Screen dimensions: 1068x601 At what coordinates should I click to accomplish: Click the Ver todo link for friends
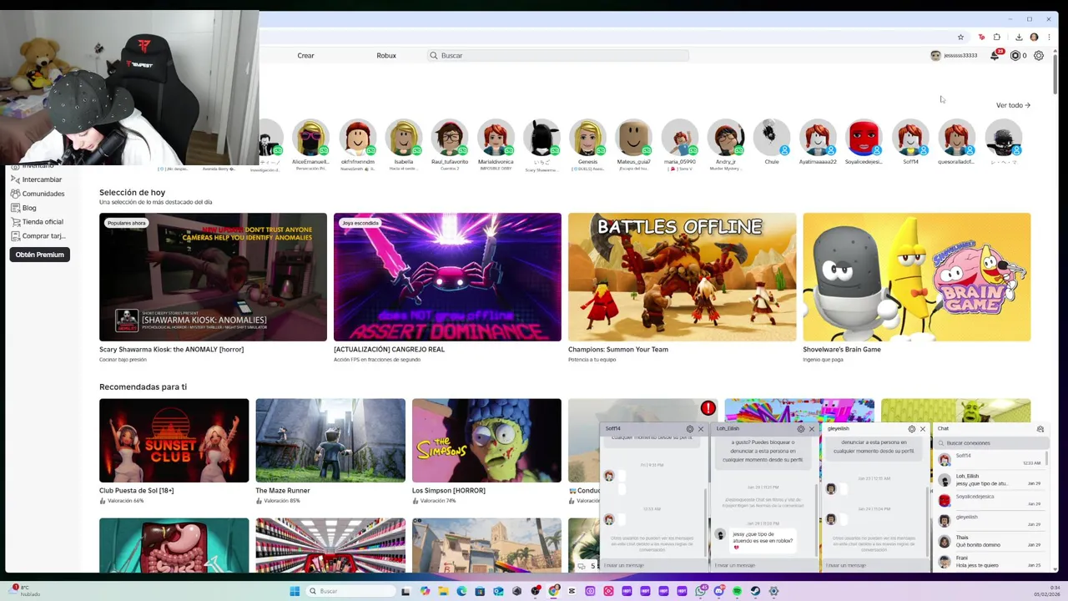tap(1013, 105)
